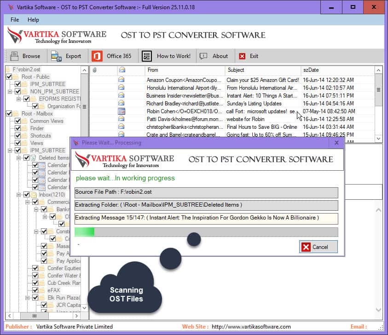This screenshot has height=335, width=388.
Task: Click the Common Views folder icon
Action: [24, 121]
